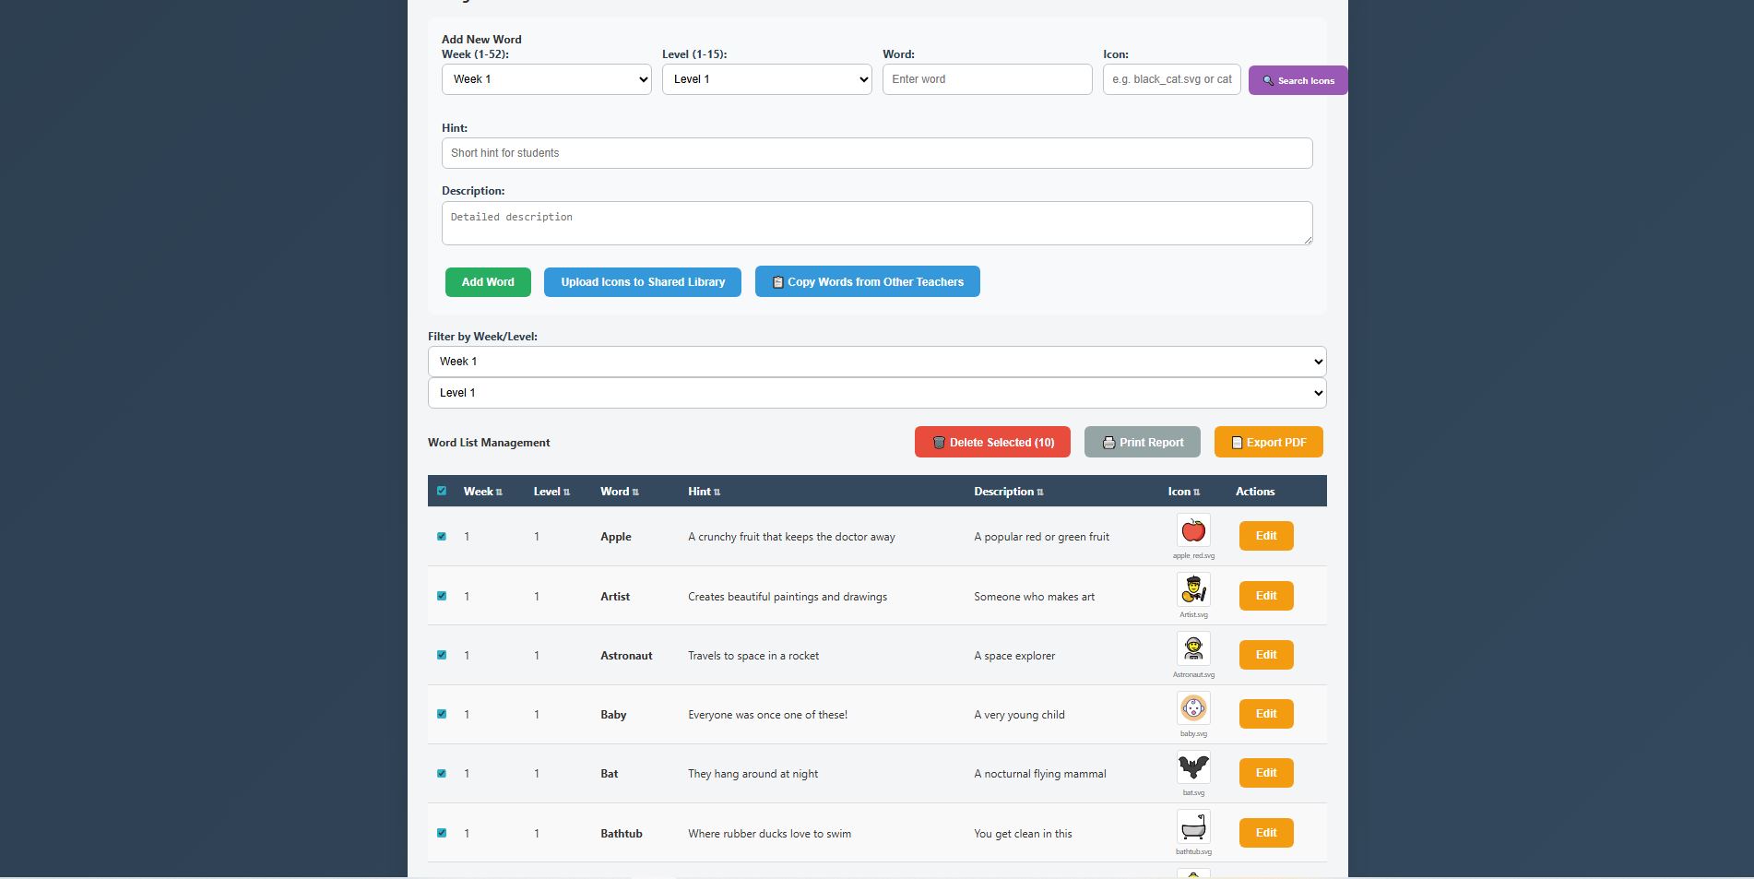Click the Astronaut icon thumbnail
Image resolution: width=1754 pixels, height=879 pixels.
[1193, 648]
